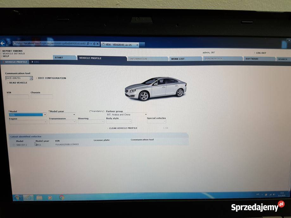The height and width of the screenshot is (218, 291).
Task: Open VEHICLE DETAILS link
Action: coord(14,53)
